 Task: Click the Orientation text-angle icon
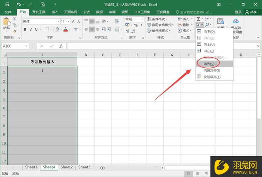coord(104,21)
